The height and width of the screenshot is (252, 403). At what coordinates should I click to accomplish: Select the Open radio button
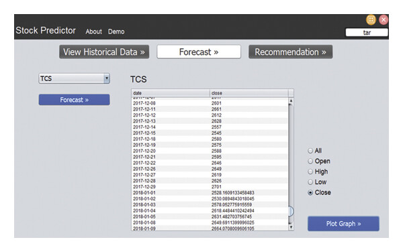tap(310, 162)
